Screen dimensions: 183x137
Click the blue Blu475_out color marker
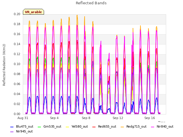[12, 127]
